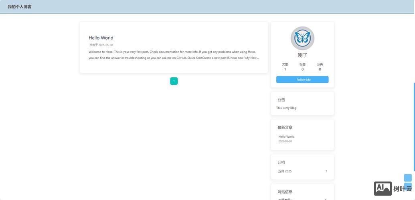Click the 发表于 2025-05-20 post date

tap(101, 45)
